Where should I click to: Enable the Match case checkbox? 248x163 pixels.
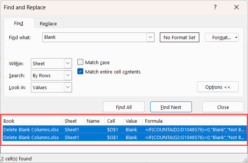(80, 62)
